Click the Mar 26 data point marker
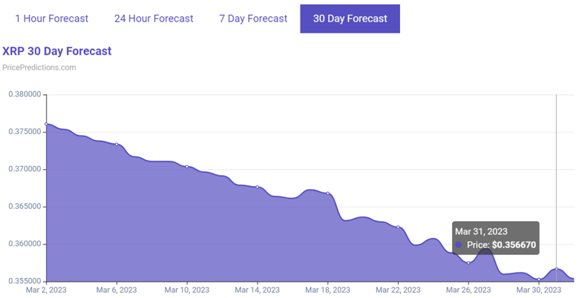579x298 pixels. (x=468, y=263)
